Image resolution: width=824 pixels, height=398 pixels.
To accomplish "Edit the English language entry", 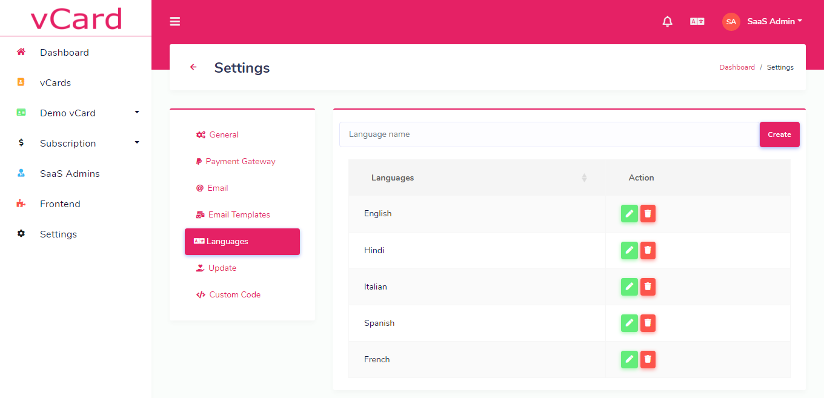I will [629, 214].
